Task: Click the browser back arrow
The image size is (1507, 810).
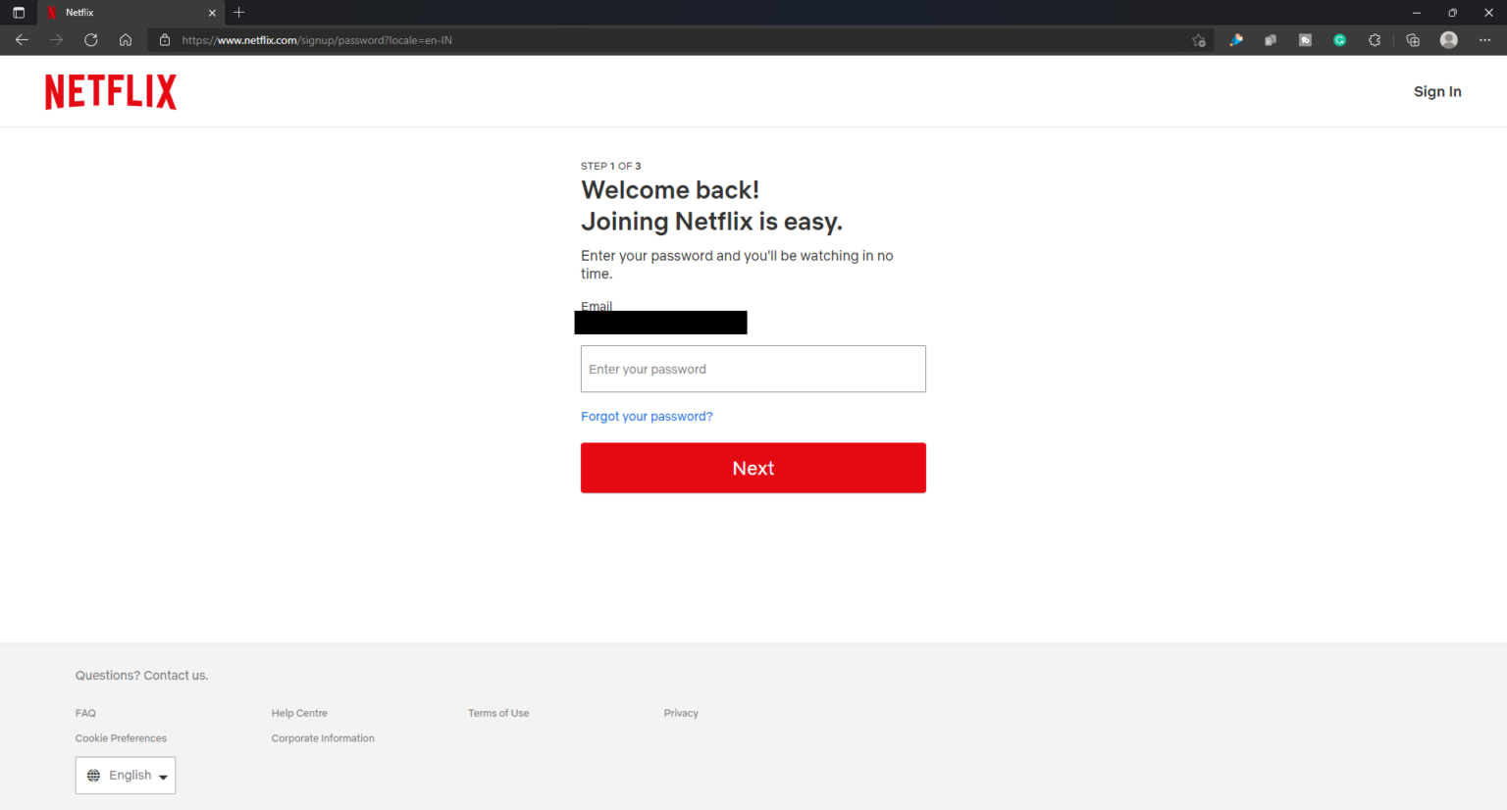Action: 22,40
